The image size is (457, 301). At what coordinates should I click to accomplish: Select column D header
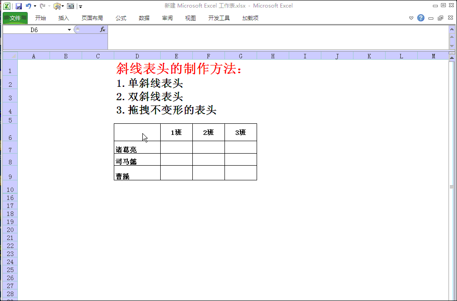click(x=137, y=56)
